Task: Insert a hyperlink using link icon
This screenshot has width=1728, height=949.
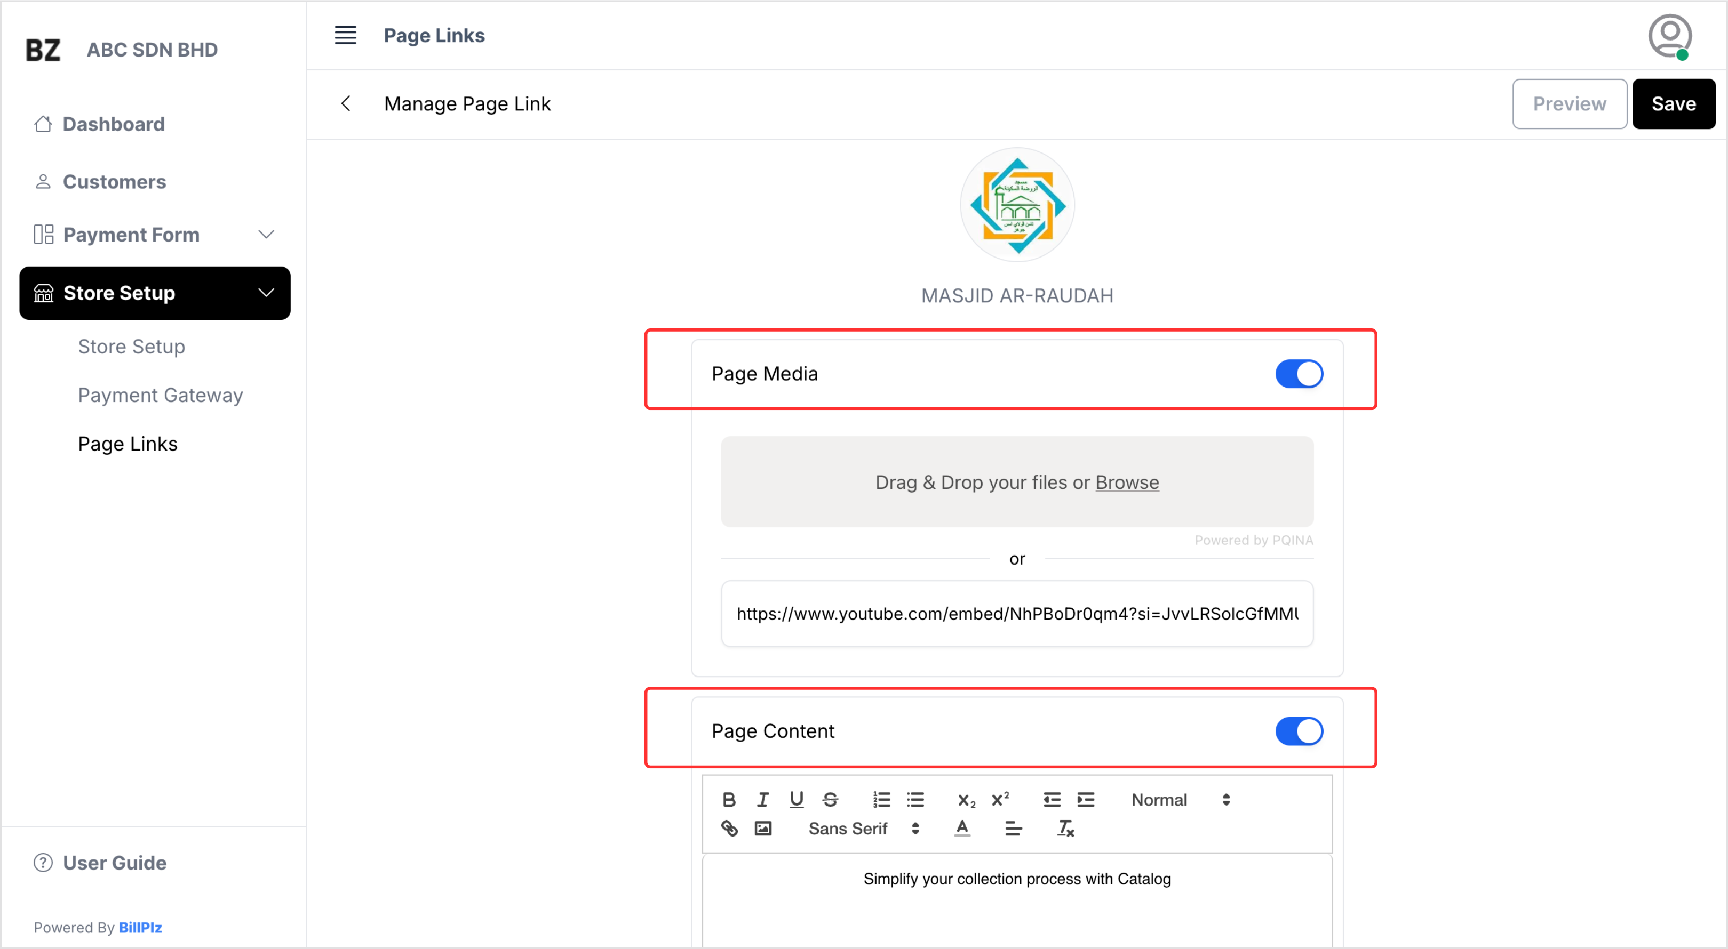Action: tap(729, 829)
